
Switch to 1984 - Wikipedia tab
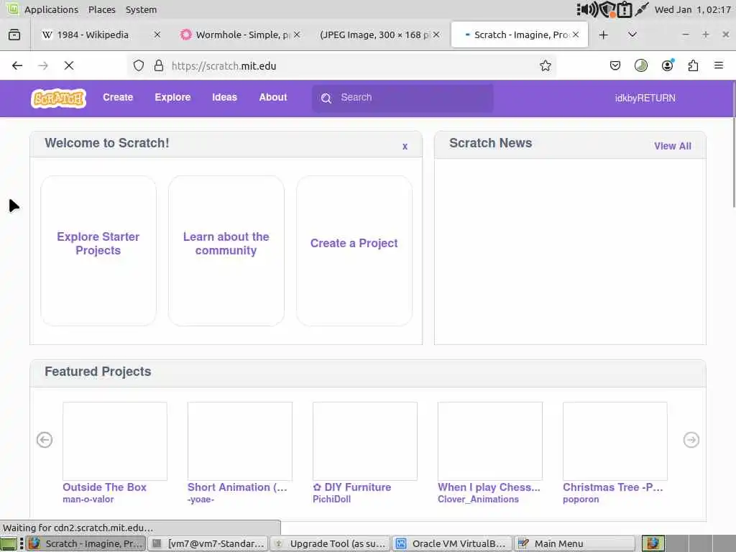click(93, 34)
